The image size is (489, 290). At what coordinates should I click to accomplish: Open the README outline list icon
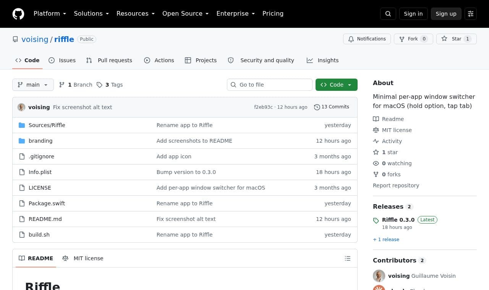(348, 258)
